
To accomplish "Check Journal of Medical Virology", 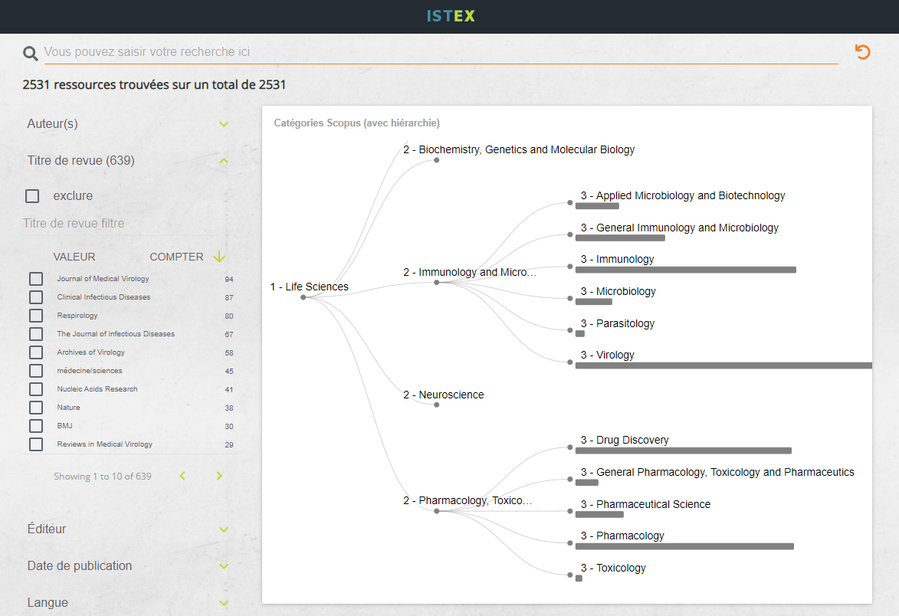I will click(x=36, y=278).
